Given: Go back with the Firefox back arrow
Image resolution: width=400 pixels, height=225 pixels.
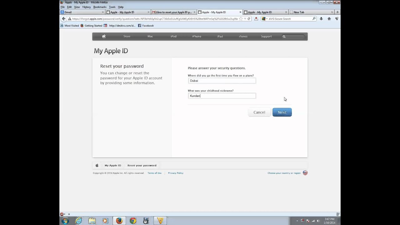Looking at the screenshot, I should (x=64, y=19).
